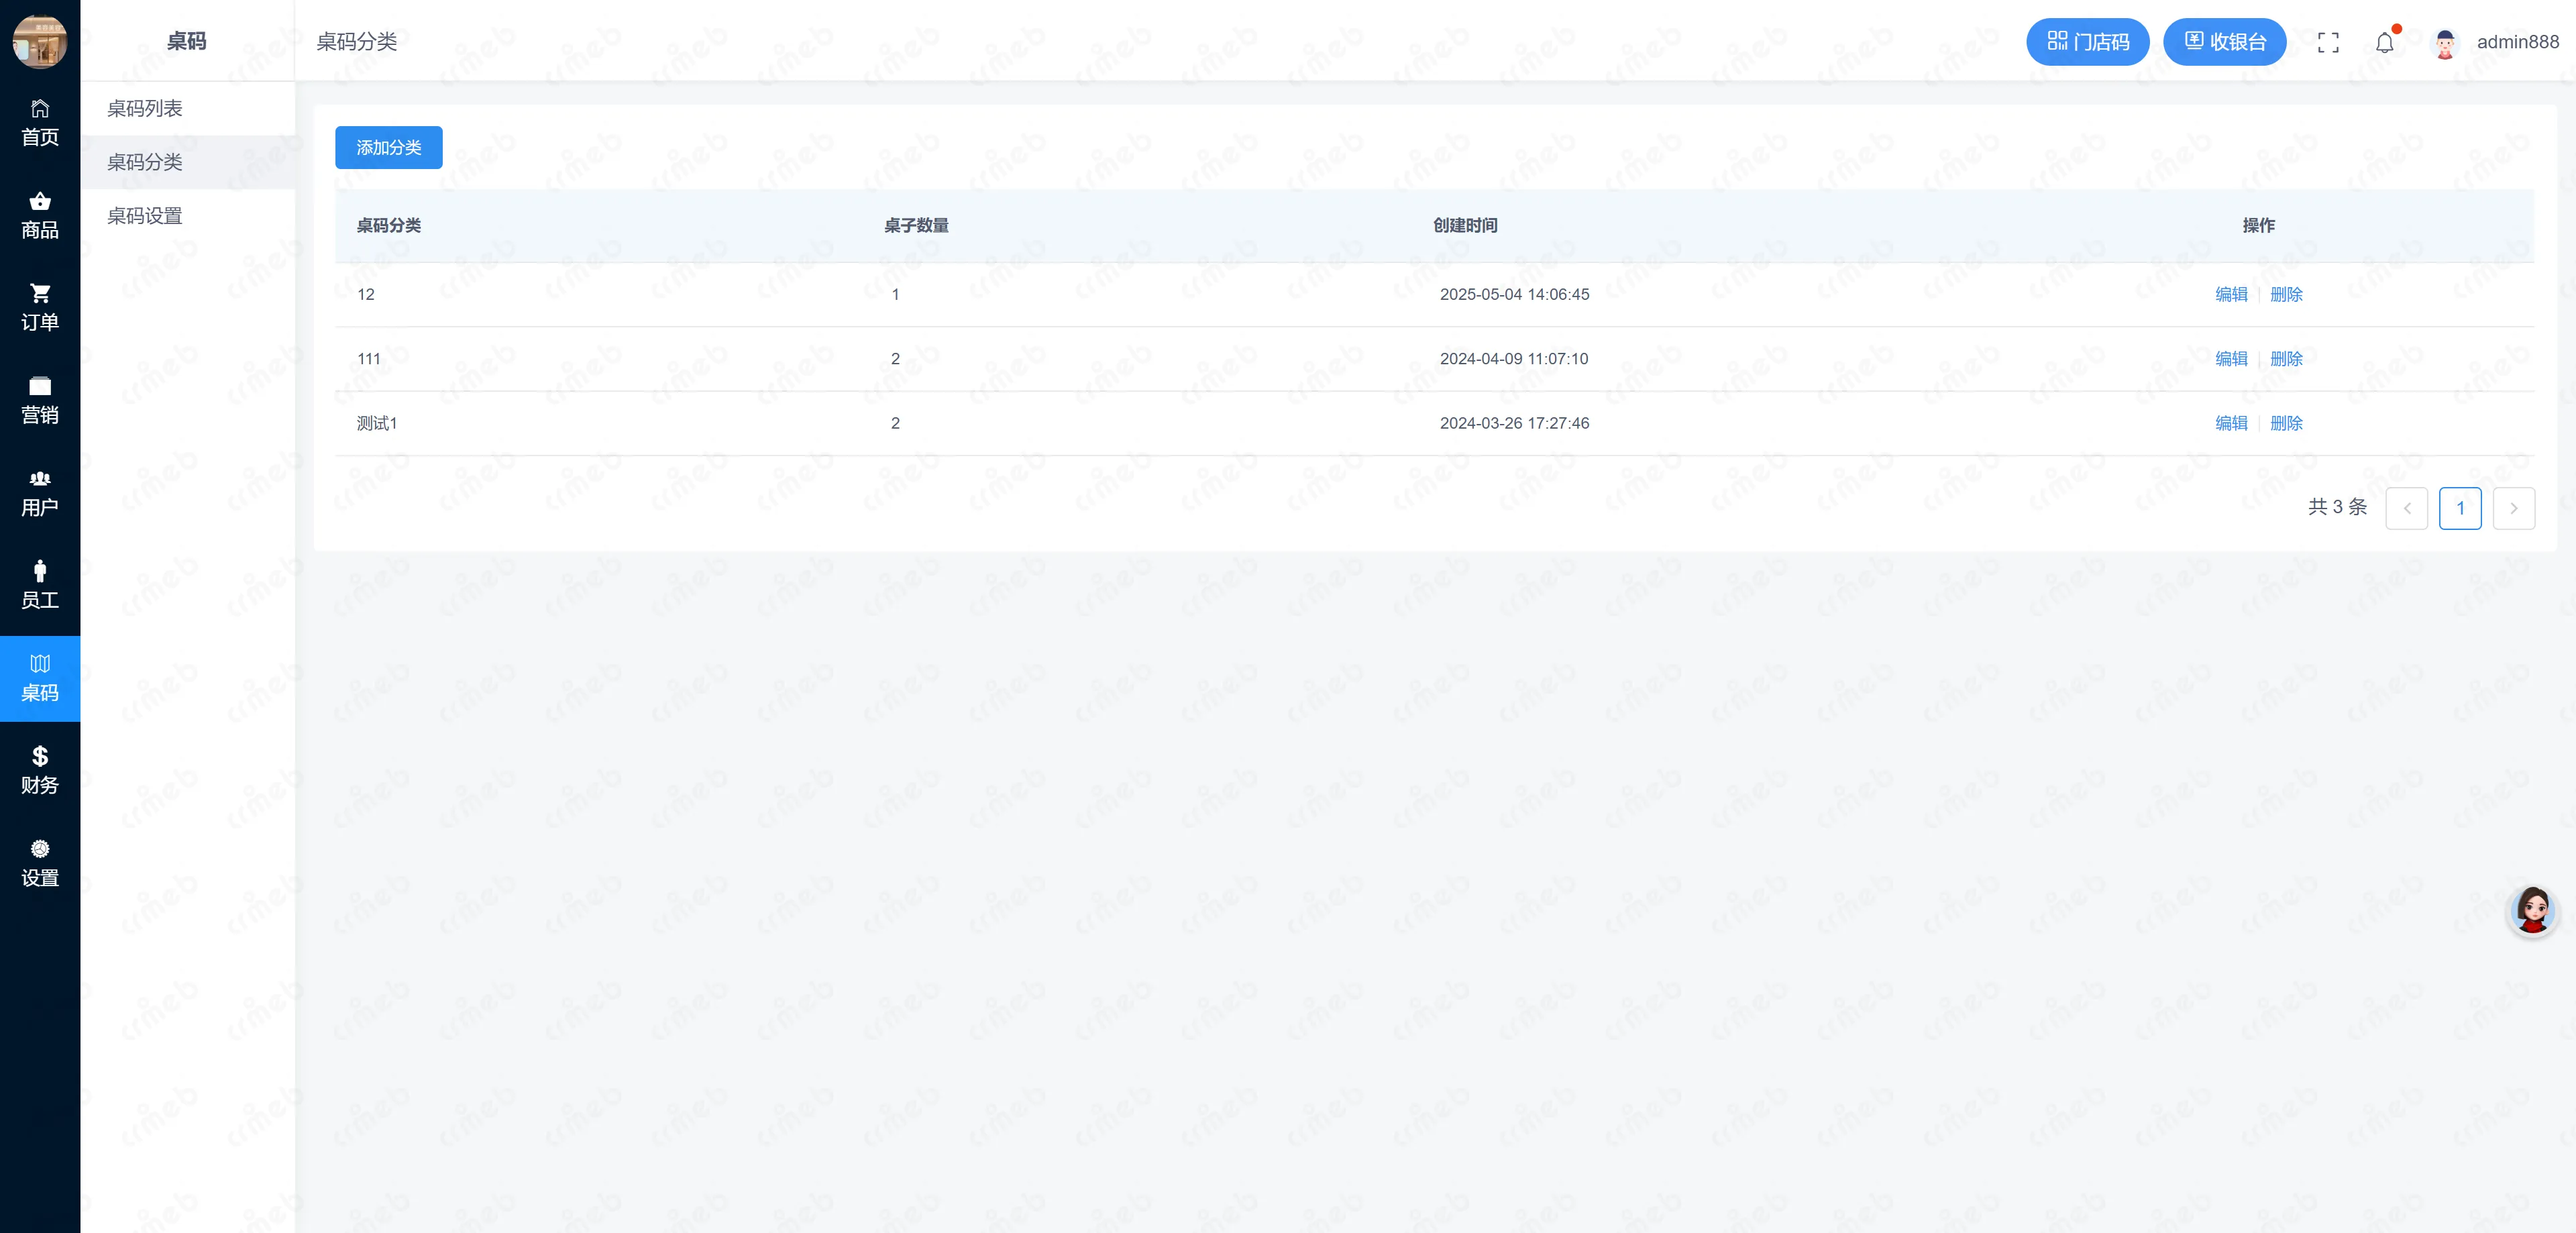Open the 员工 staff section
The image size is (2576, 1233).
40,585
